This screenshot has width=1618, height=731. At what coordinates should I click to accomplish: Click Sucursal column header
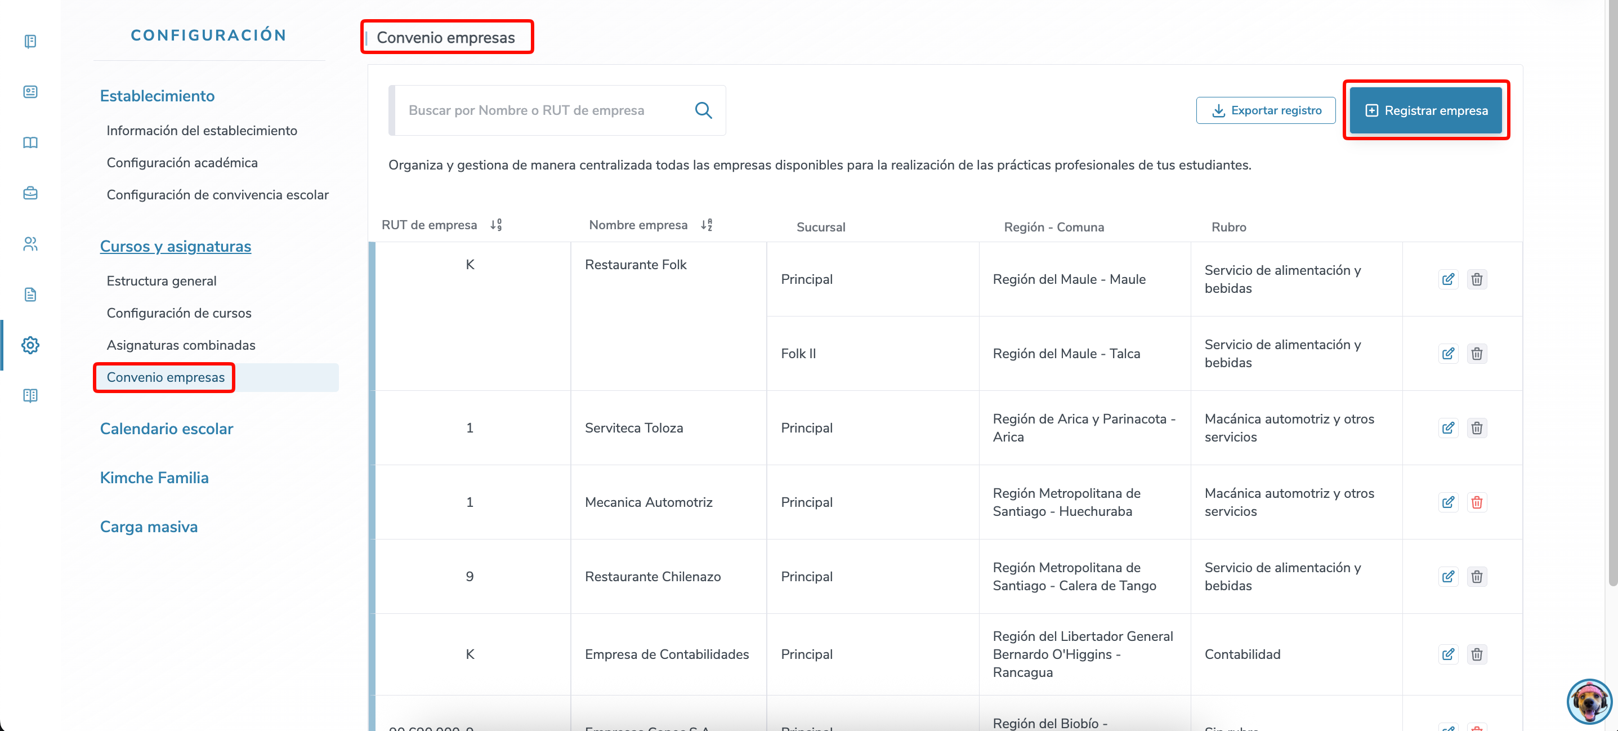coord(821,227)
